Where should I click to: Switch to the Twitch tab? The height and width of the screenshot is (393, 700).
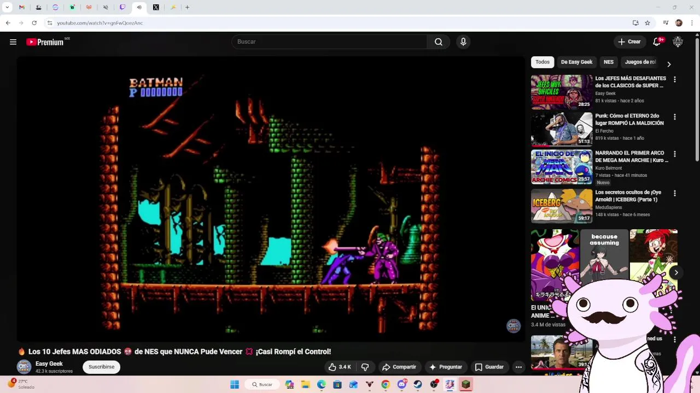click(122, 7)
